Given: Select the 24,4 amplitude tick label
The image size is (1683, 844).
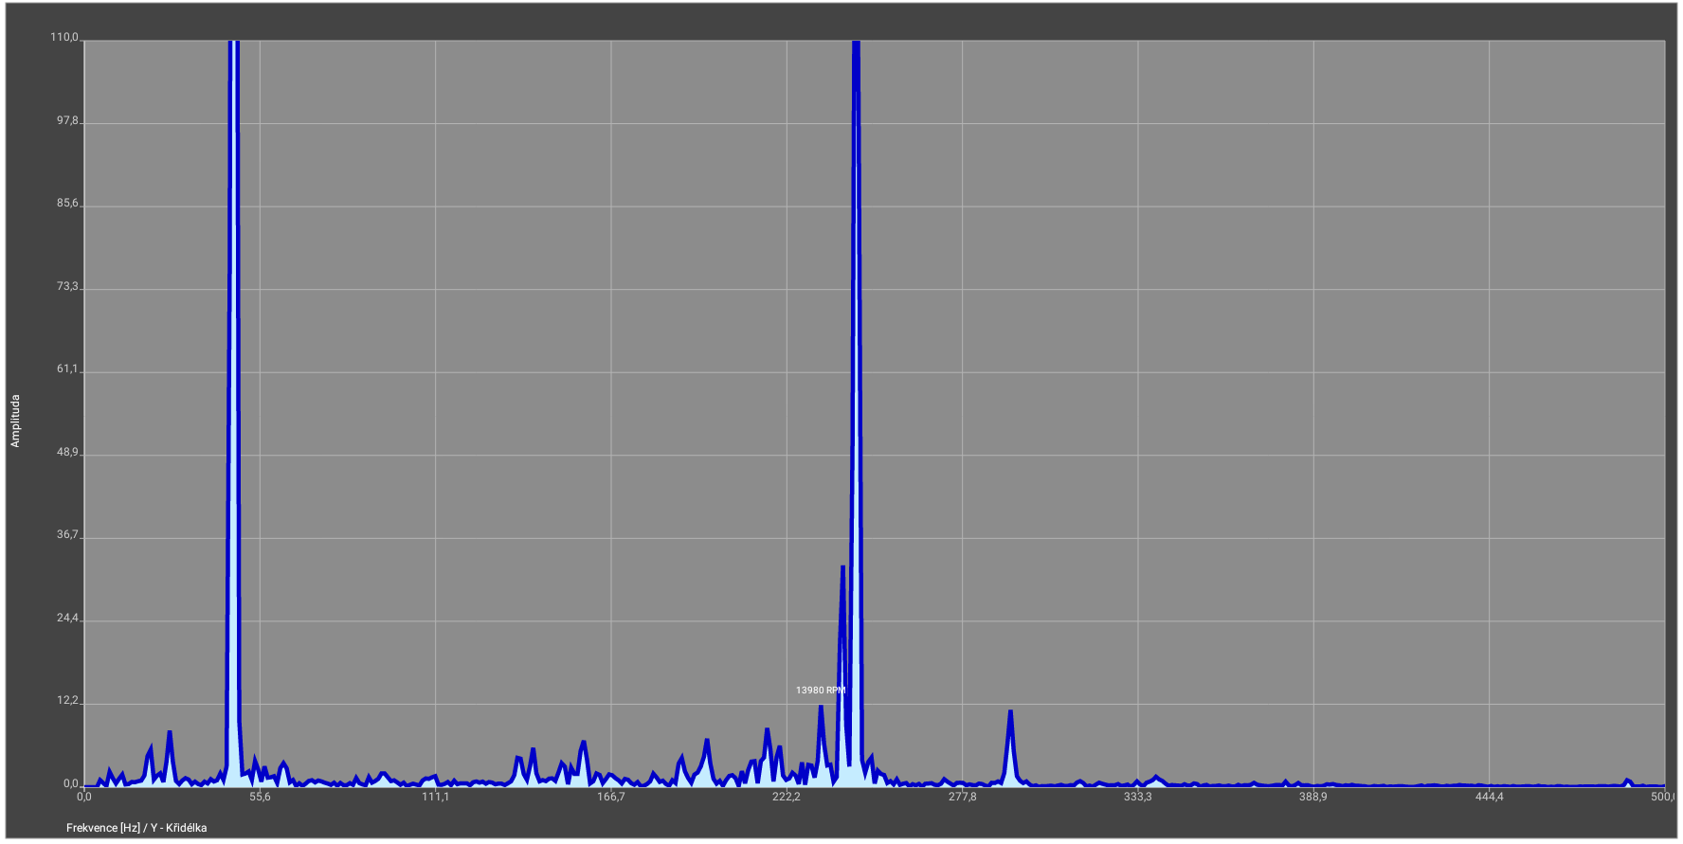Looking at the screenshot, I should [x=67, y=619].
